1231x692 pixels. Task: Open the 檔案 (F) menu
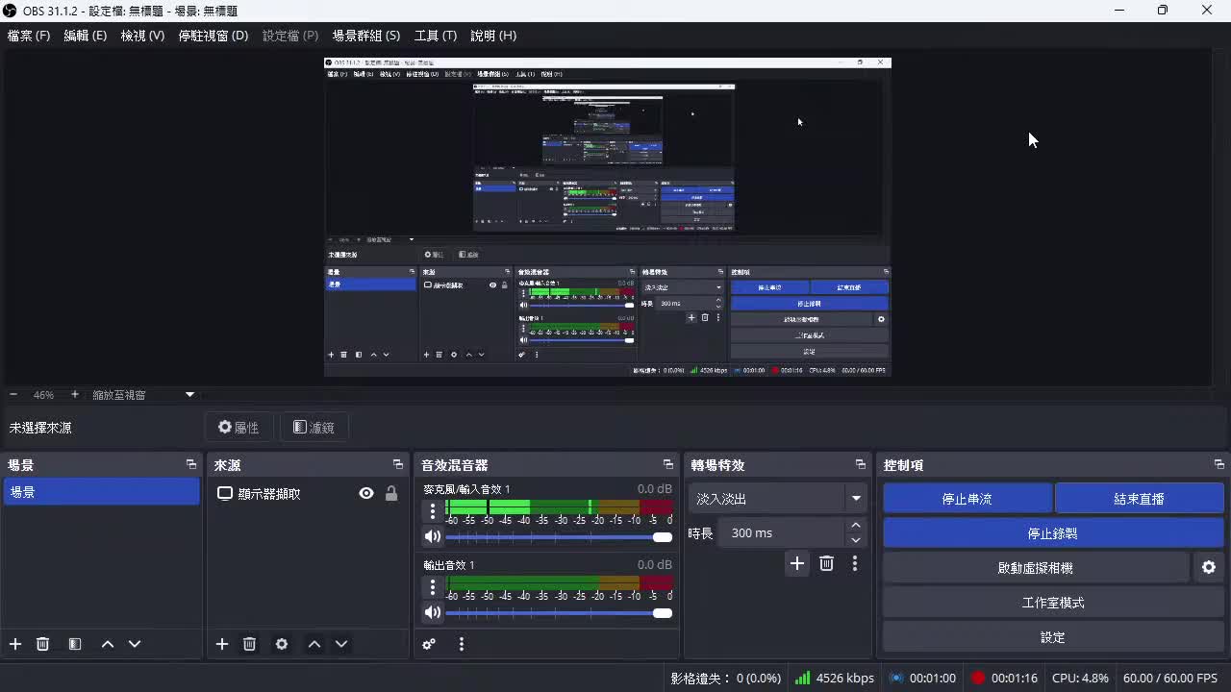click(x=29, y=36)
